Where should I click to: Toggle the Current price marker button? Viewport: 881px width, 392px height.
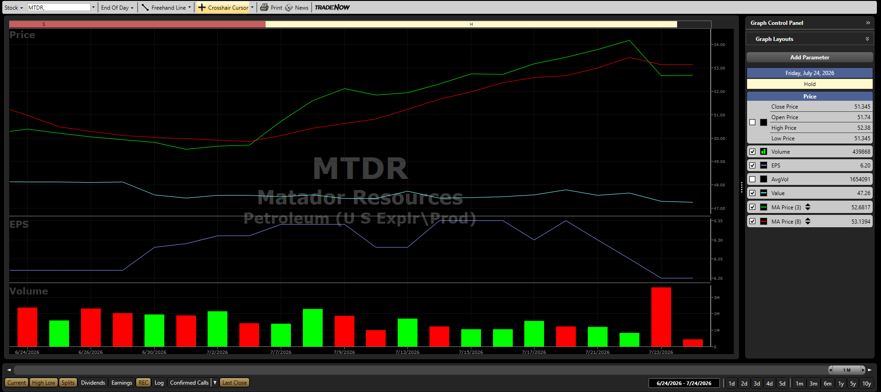click(17, 383)
